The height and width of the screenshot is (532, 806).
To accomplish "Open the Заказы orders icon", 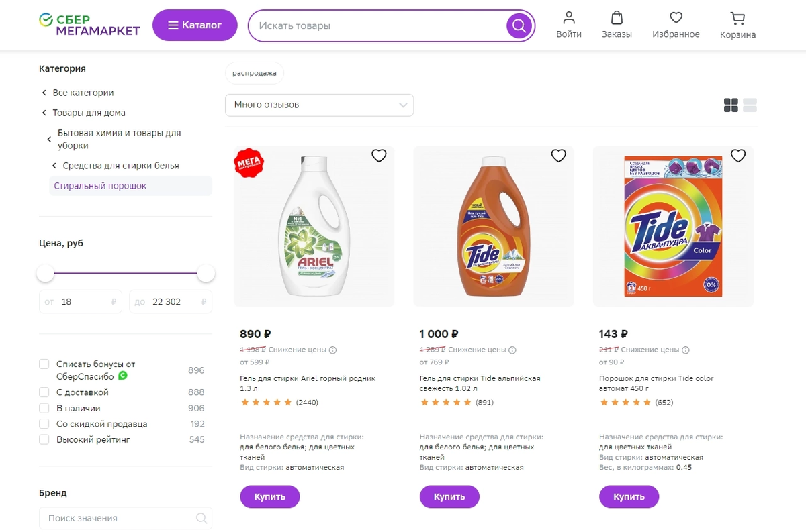I will coord(617,25).
